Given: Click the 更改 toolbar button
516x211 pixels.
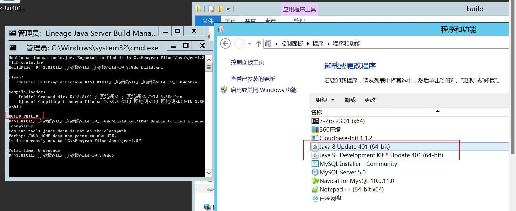Looking at the screenshot, I should (x=370, y=100).
